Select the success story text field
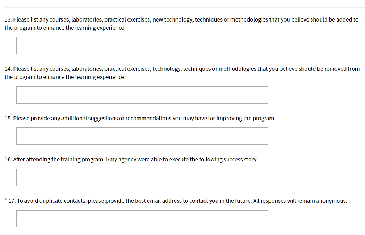This screenshot has height=235, width=365. [x=142, y=178]
